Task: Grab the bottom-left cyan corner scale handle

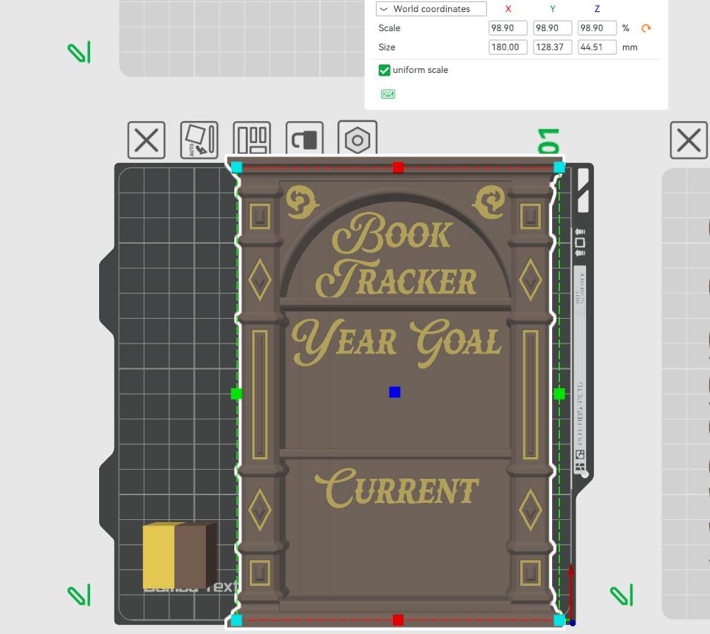Action: (236, 620)
